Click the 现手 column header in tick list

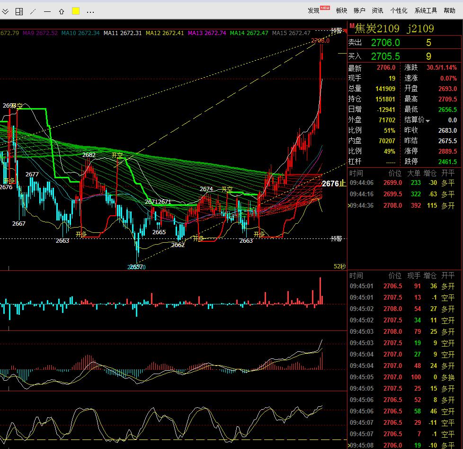414,275
